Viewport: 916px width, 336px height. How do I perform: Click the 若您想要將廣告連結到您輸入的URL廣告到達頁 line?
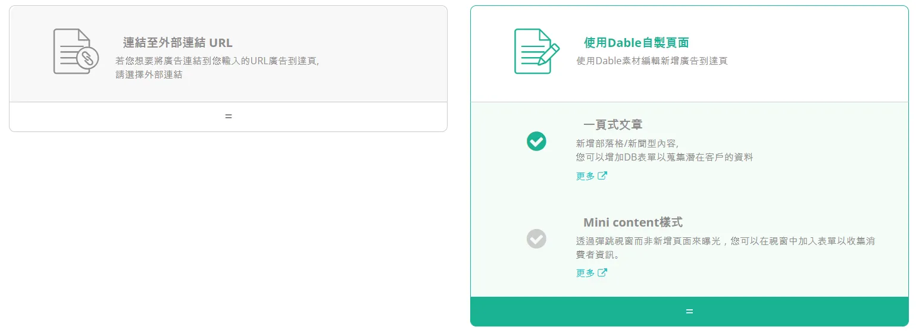coord(217,61)
